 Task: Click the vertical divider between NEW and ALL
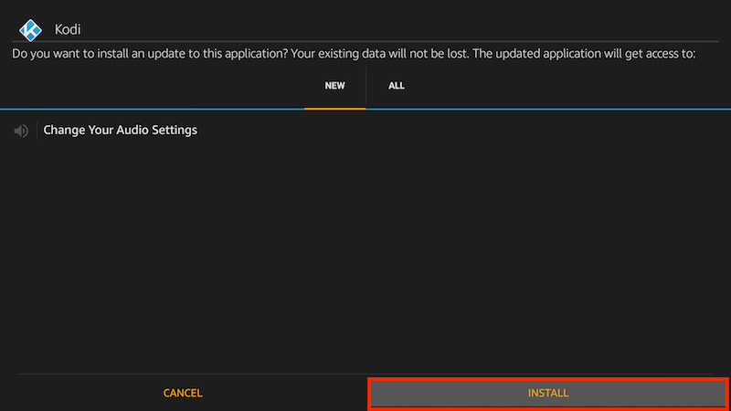point(366,86)
